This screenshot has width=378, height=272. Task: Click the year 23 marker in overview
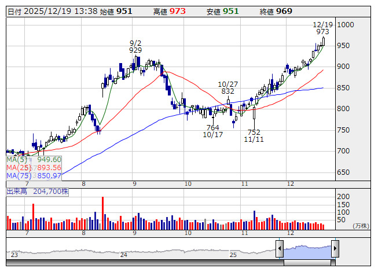click(x=14, y=255)
